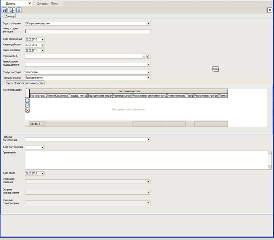Click the edit row icon beside the grid
This screenshot has height=240, width=274.
click(x=27, y=106)
